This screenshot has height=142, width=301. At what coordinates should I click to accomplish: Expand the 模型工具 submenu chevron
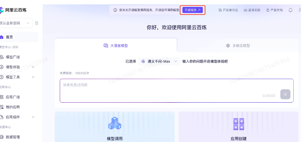point(33,77)
